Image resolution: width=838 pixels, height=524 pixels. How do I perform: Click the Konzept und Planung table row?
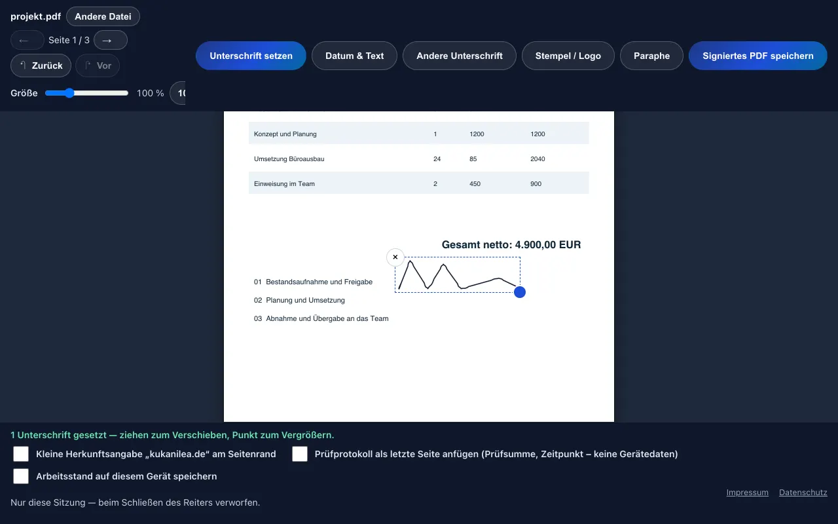[419, 134]
